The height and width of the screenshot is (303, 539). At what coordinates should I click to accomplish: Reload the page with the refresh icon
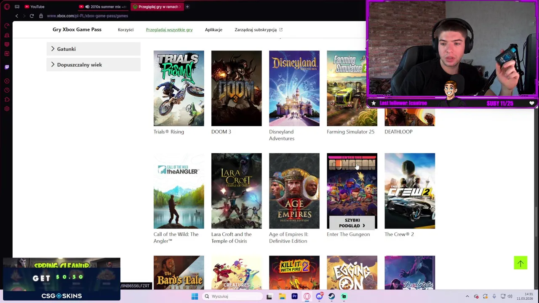[32, 16]
